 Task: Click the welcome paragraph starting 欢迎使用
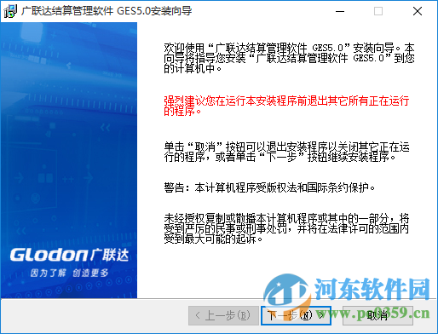pyautogui.click(x=289, y=58)
